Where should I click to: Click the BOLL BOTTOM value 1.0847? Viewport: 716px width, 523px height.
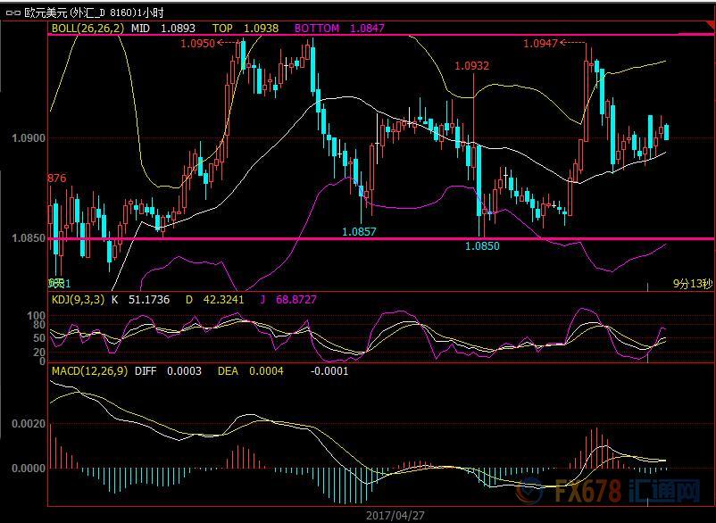pos(367,29)
